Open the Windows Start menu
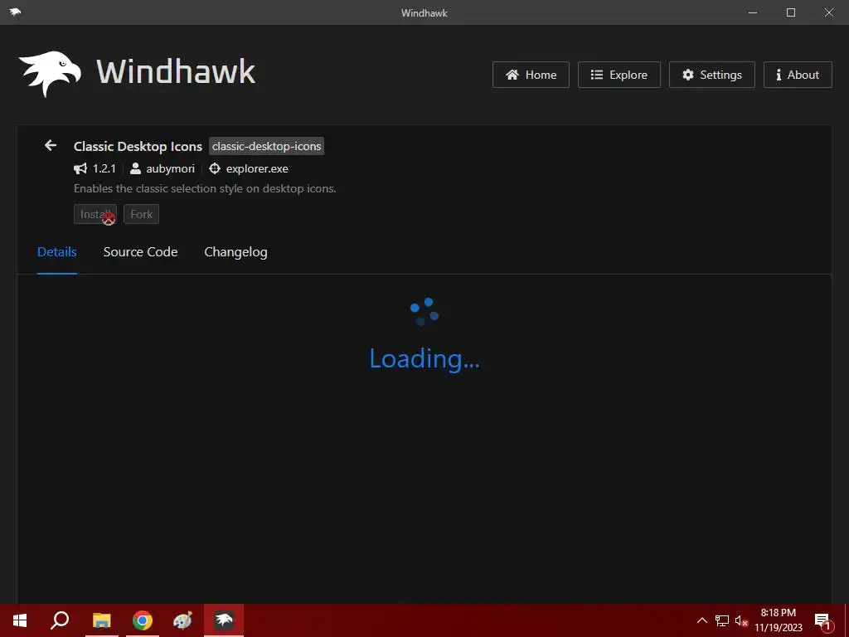 click(20, 620)
